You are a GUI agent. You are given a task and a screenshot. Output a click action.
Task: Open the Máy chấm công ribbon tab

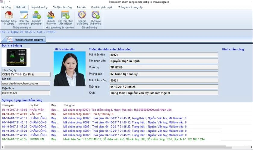tap(39, 7)
